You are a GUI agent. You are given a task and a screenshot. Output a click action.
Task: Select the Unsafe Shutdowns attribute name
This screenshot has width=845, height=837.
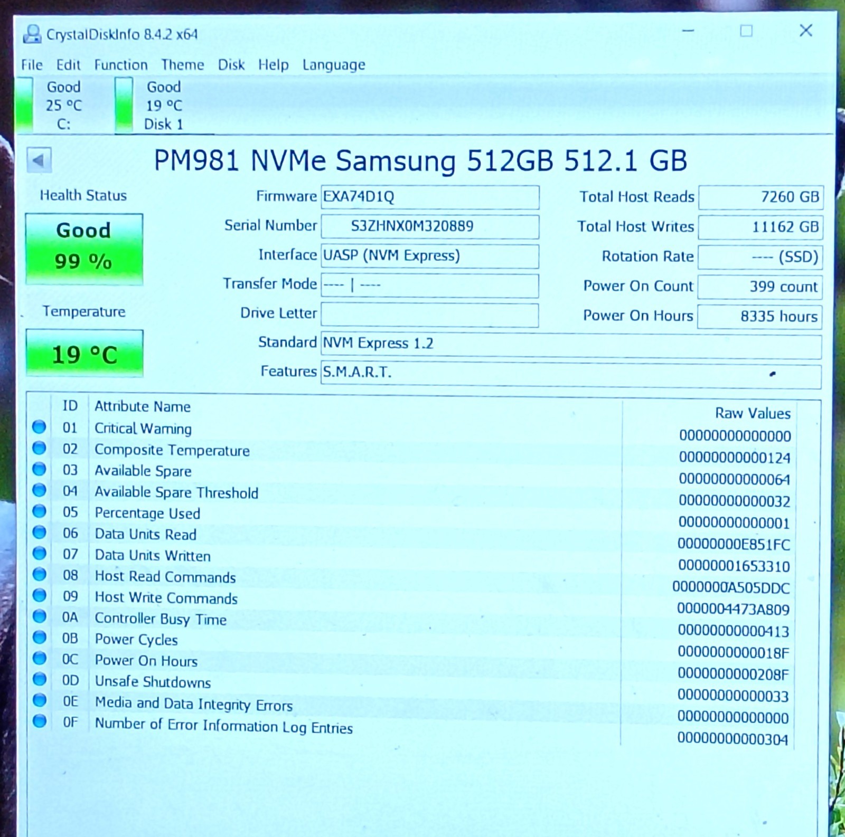pyautogui.click(x=153, y=682)
